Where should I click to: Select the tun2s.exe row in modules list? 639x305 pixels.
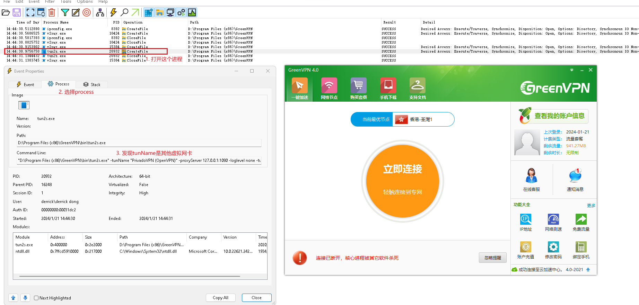click(140, 245)
